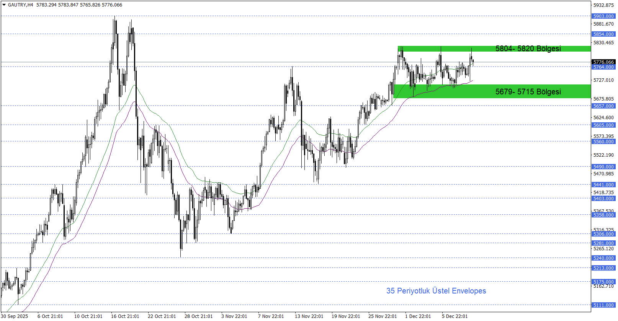Select the 5111.000 price level label
618x321 pixels.
603,305
